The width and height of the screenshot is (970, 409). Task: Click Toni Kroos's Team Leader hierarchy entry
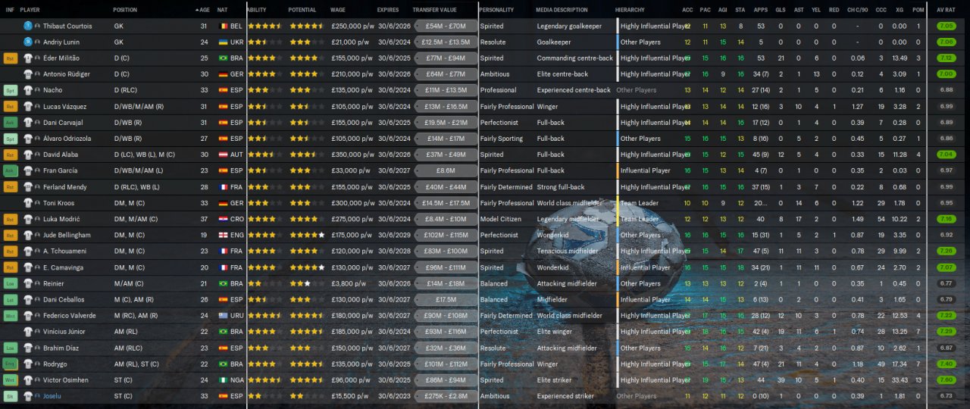click(640, 203)
